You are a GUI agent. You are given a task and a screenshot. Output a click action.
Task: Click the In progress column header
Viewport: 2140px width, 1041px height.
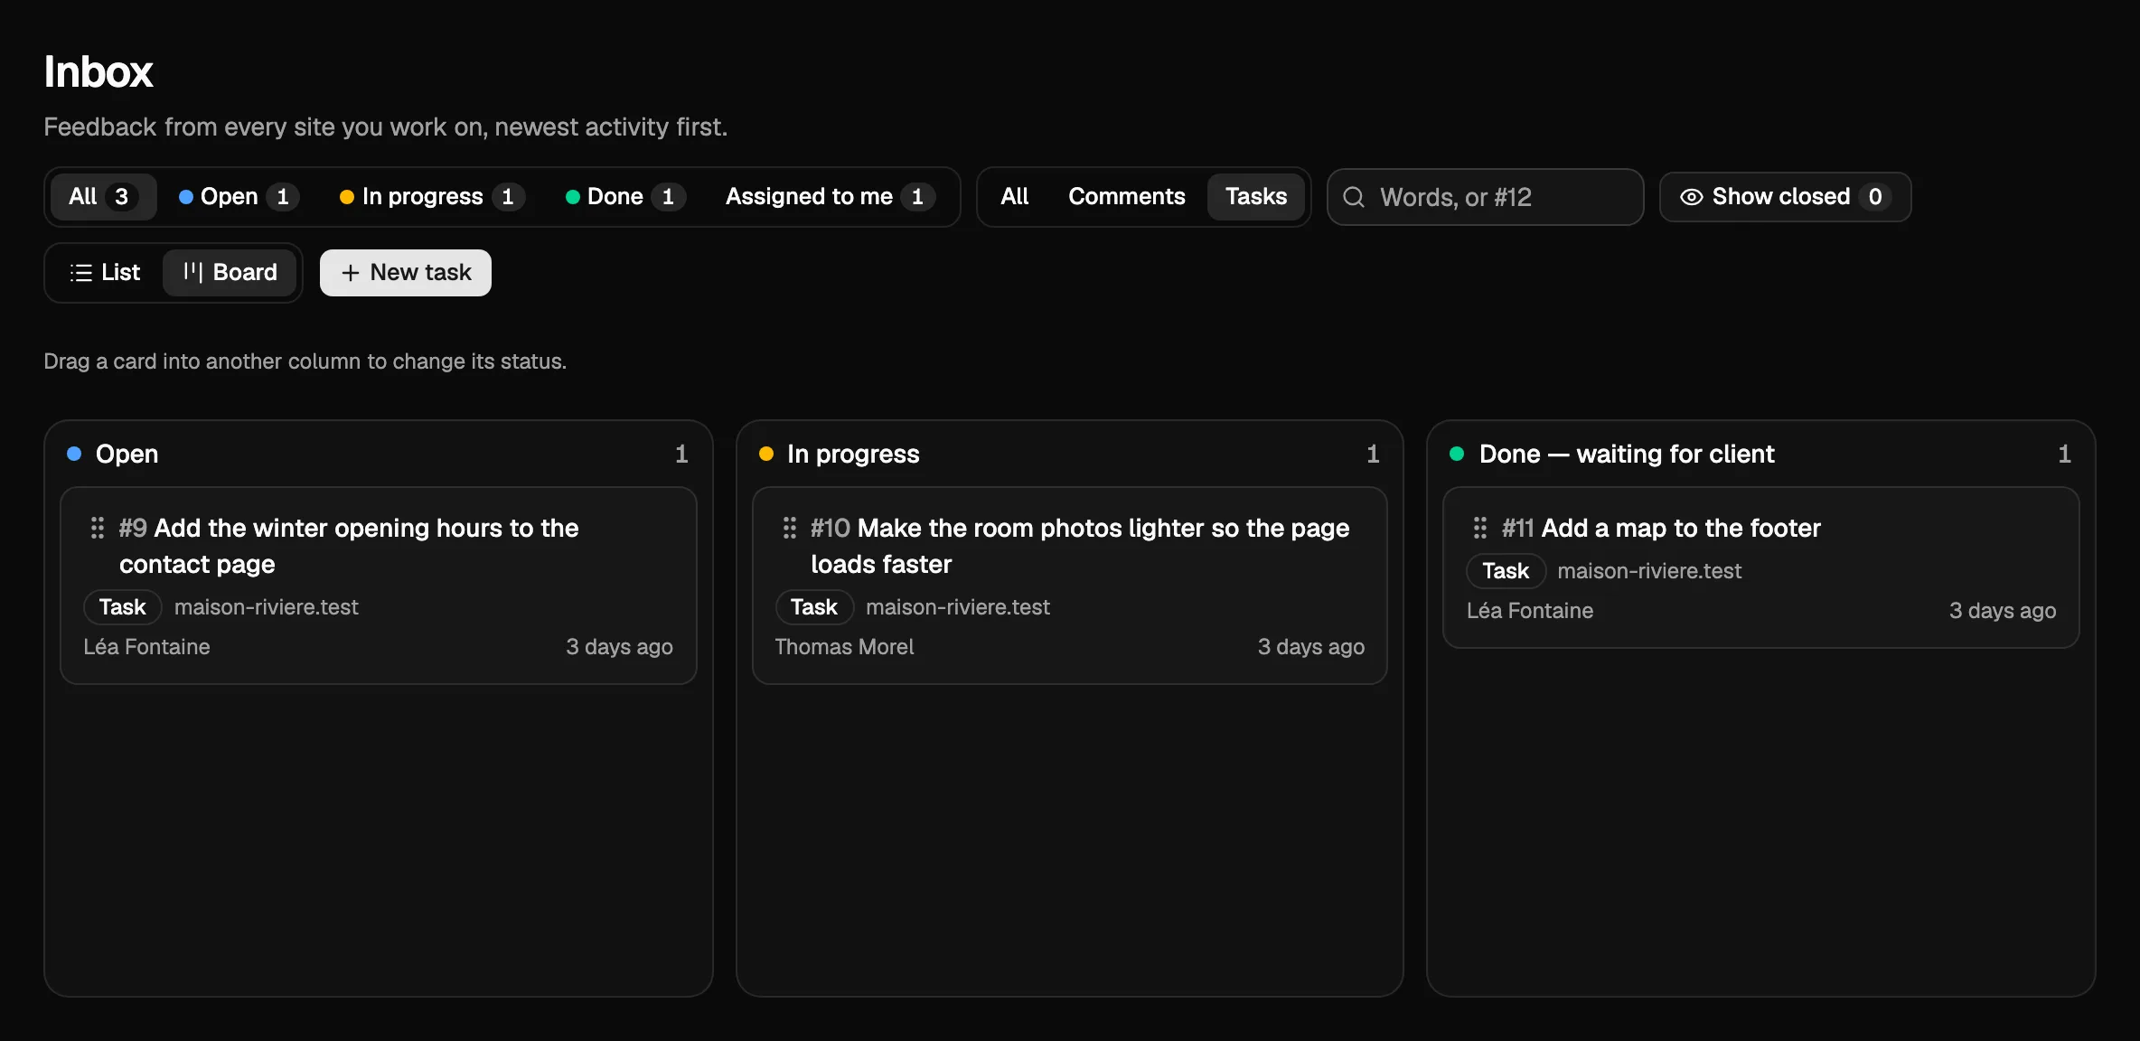coord(853,454)
